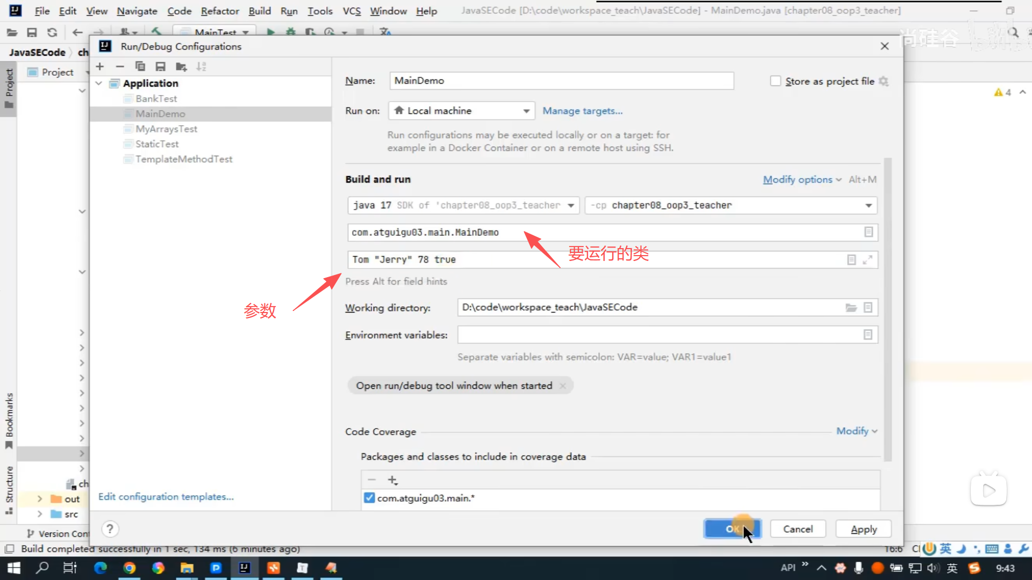The image size is (1032, 580).
Task: Uncheck com.atguigu03.main.* coverage pattern
Action: 369,498
